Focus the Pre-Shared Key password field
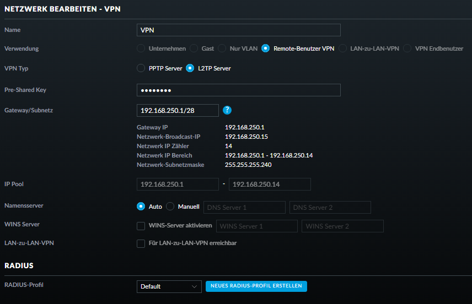Viewport: 472px width, 304px height. tap(238, 90)
